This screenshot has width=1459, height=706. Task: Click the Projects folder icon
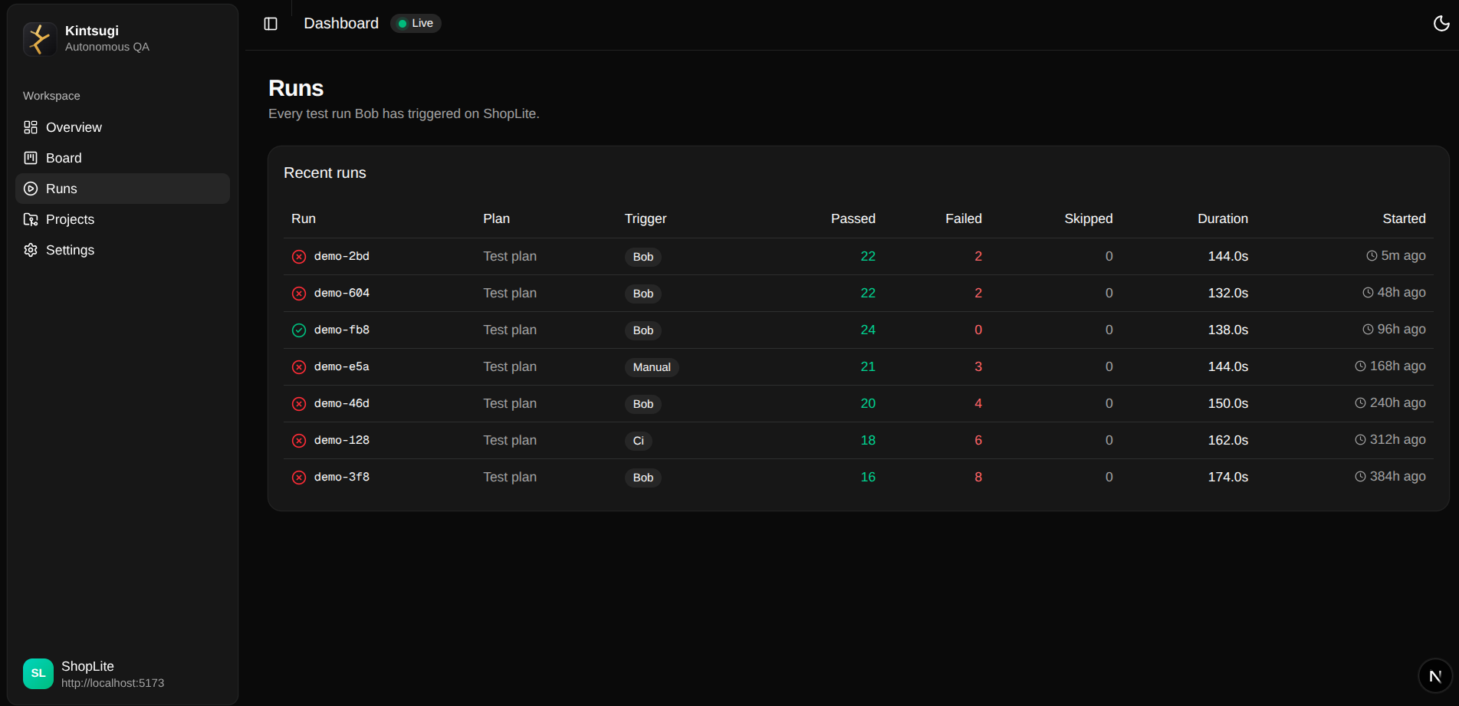tap(31, 219)
